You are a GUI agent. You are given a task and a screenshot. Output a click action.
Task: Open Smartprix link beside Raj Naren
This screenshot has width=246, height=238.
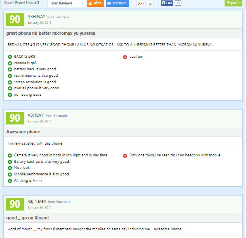[63, 202]
